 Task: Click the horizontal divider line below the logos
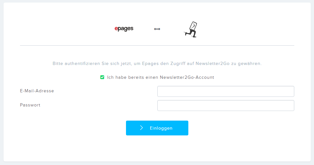point(157,45)
